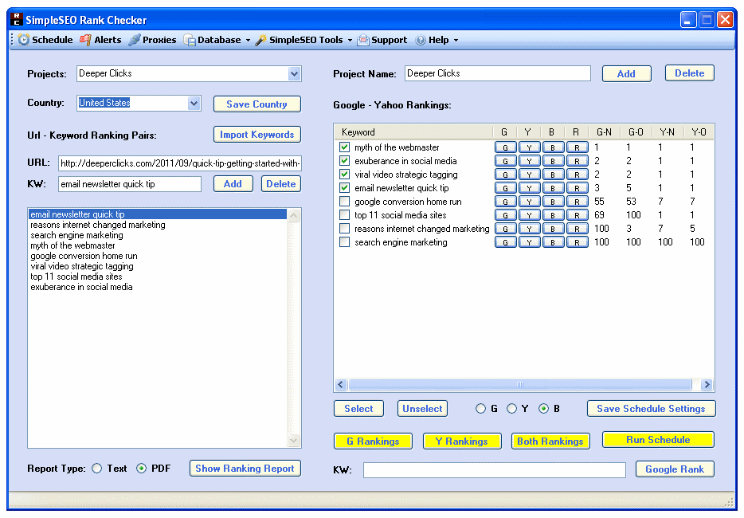This screenshot has height=518, width=744.
Task: Click the Support toolbar icon
Action: point(363,40)
